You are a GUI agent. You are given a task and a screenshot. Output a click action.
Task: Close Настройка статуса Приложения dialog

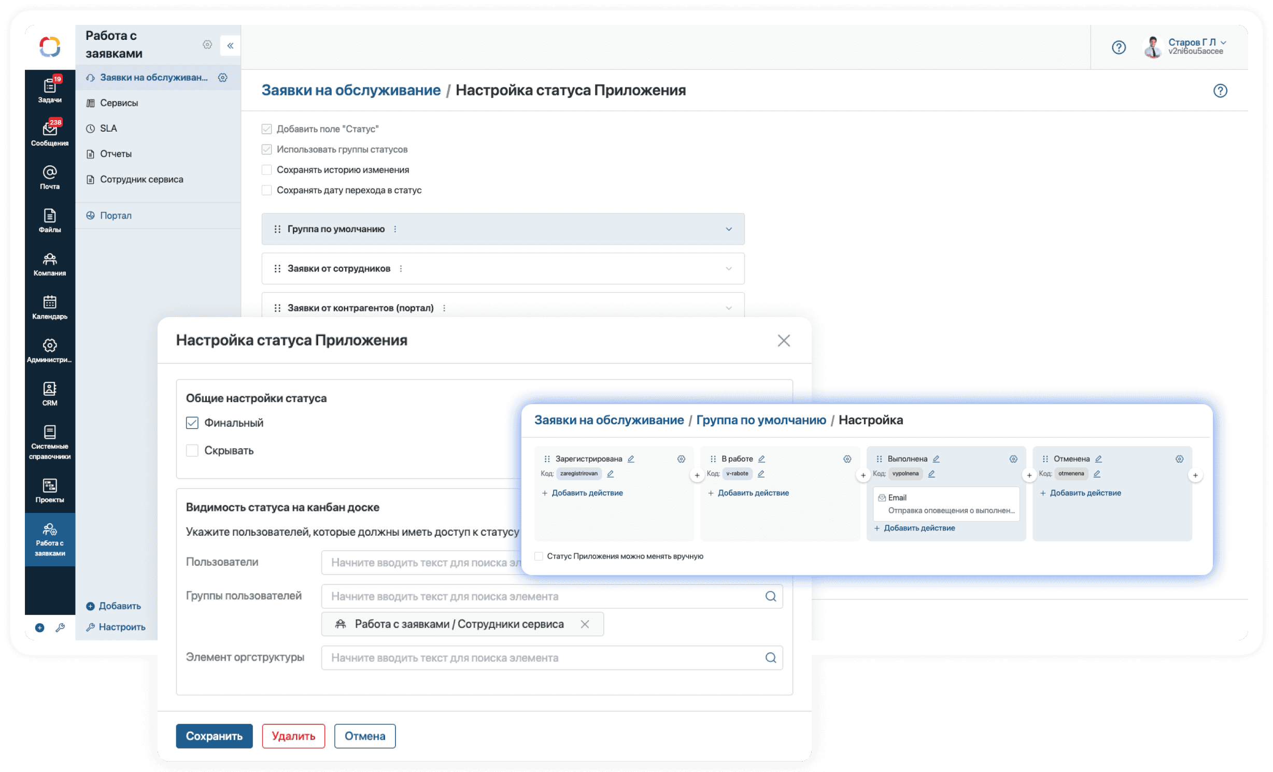coord(784,340)
